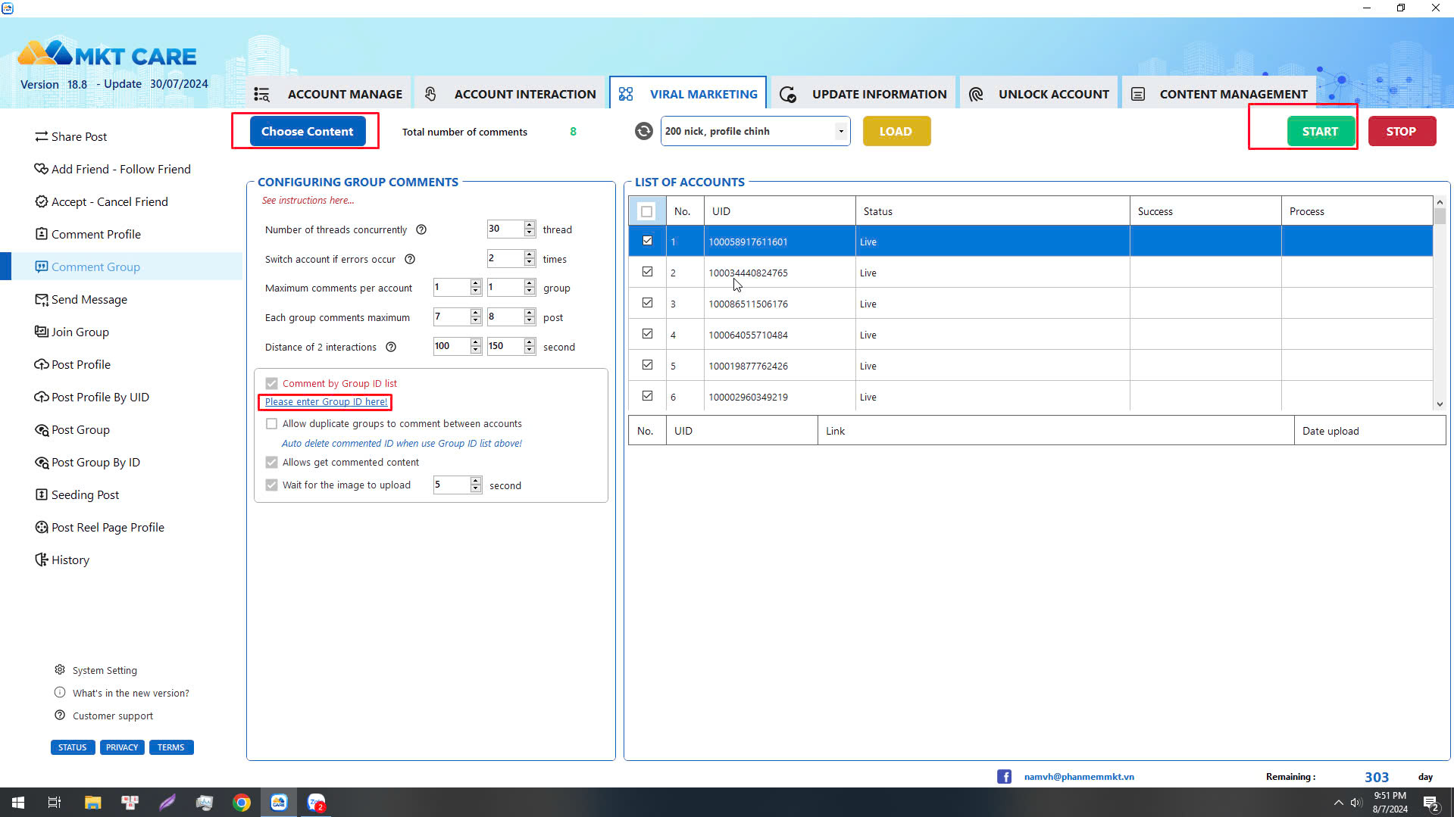Show hidden icons in system tray
The height and width of the screenshot is (817, 1454).
pos(1338,803)
